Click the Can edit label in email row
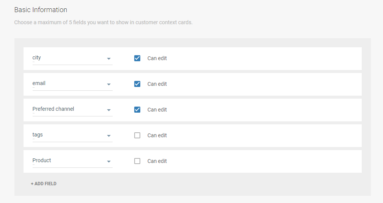The image size is (383, 203). pyautogui.click(x=157, y=84)
